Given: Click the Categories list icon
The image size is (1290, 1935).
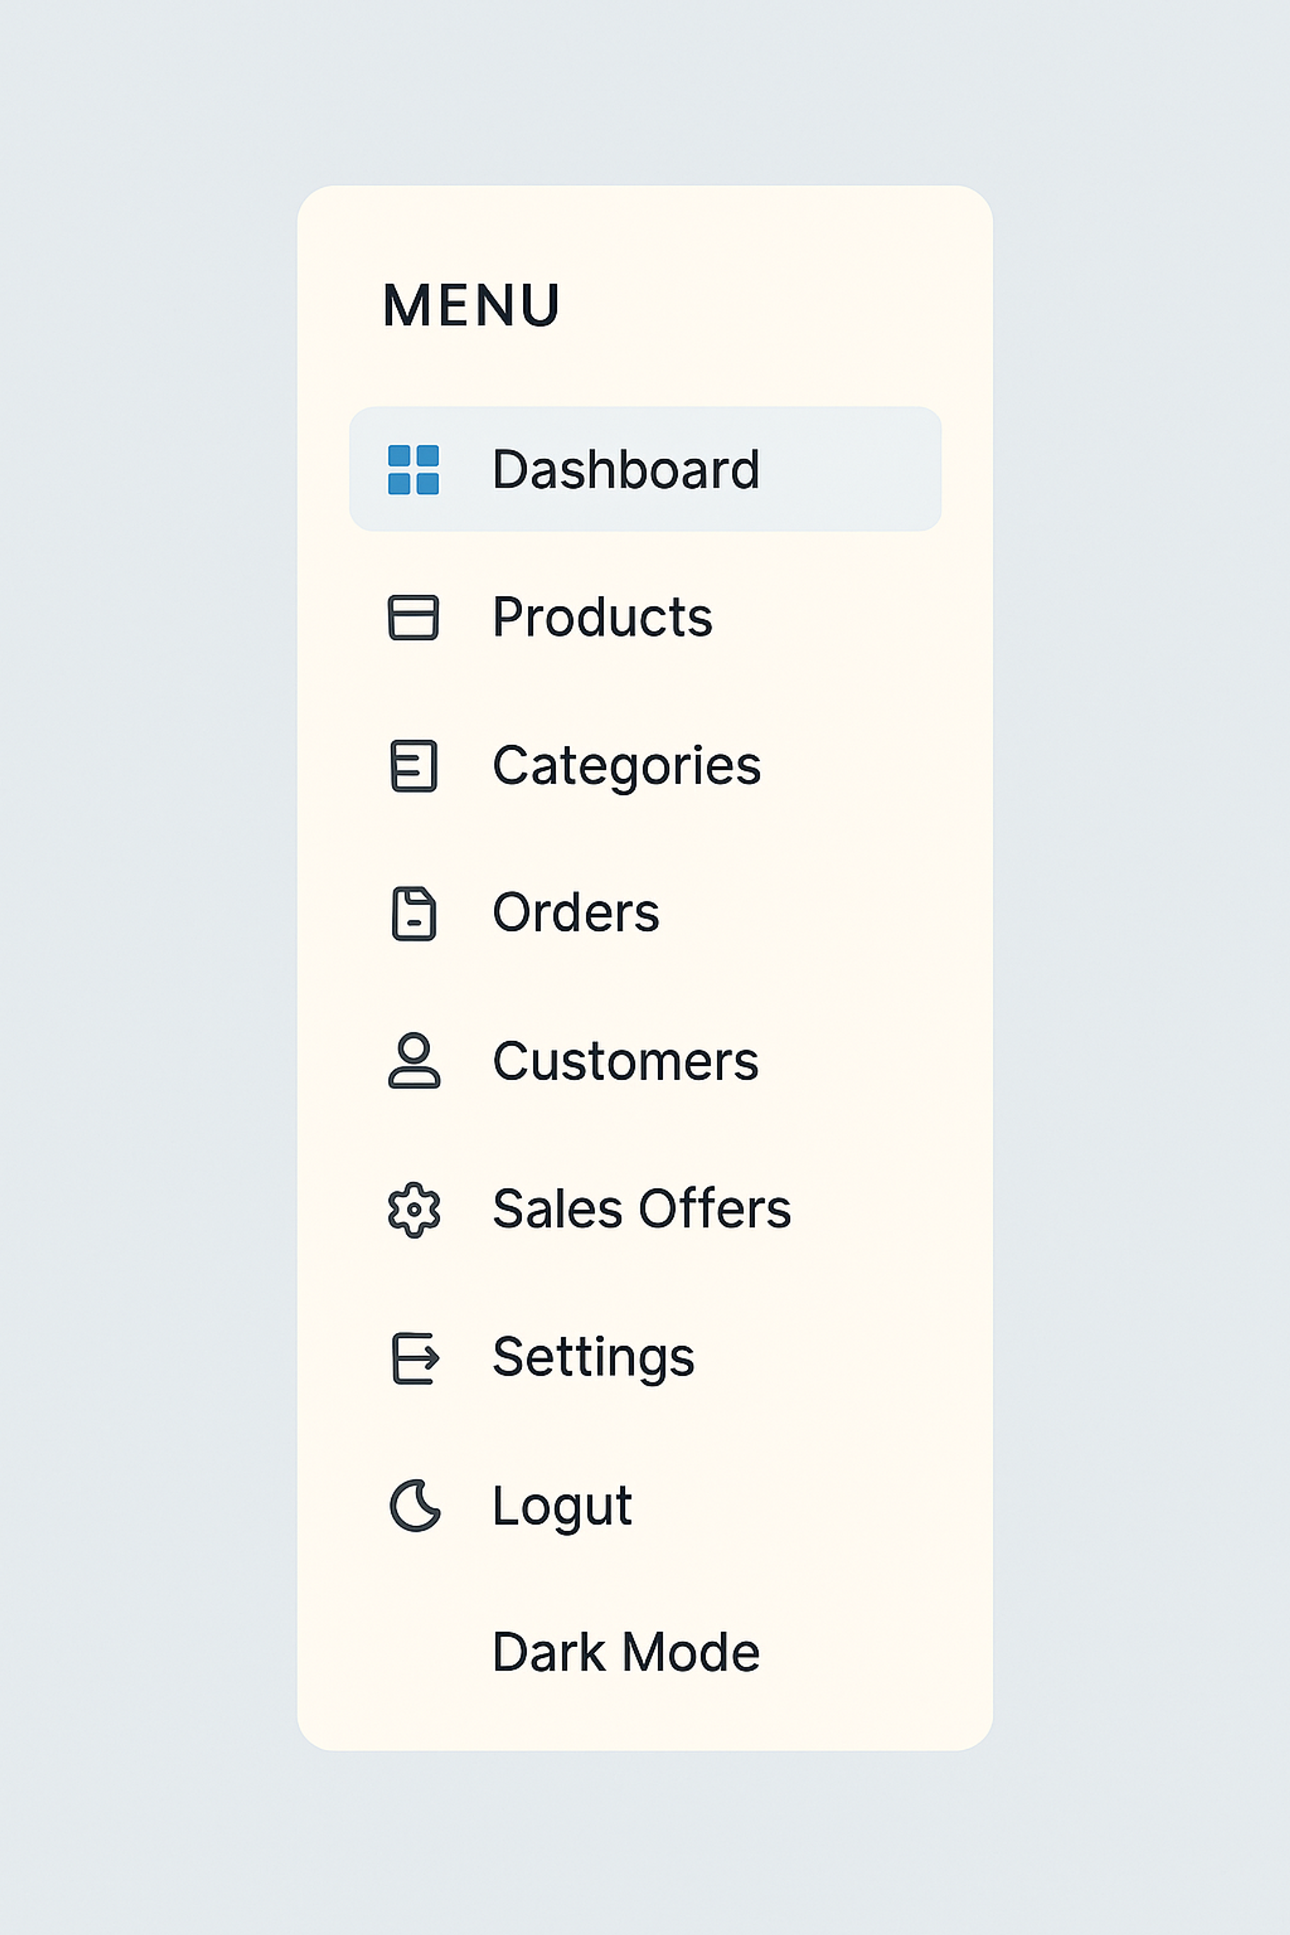Looking at the screenshot, I should (x=416, y=765).
